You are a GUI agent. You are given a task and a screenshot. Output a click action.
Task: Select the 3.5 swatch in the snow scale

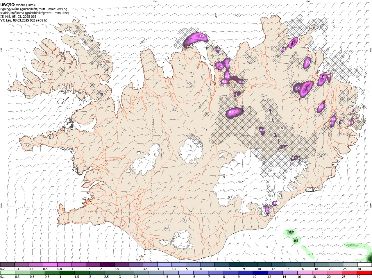(150, 265)
